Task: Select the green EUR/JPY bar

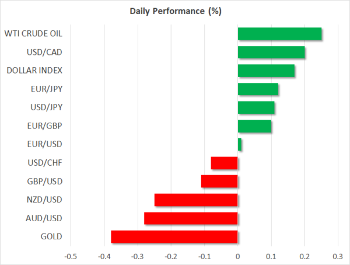Action: pos(258,89)
